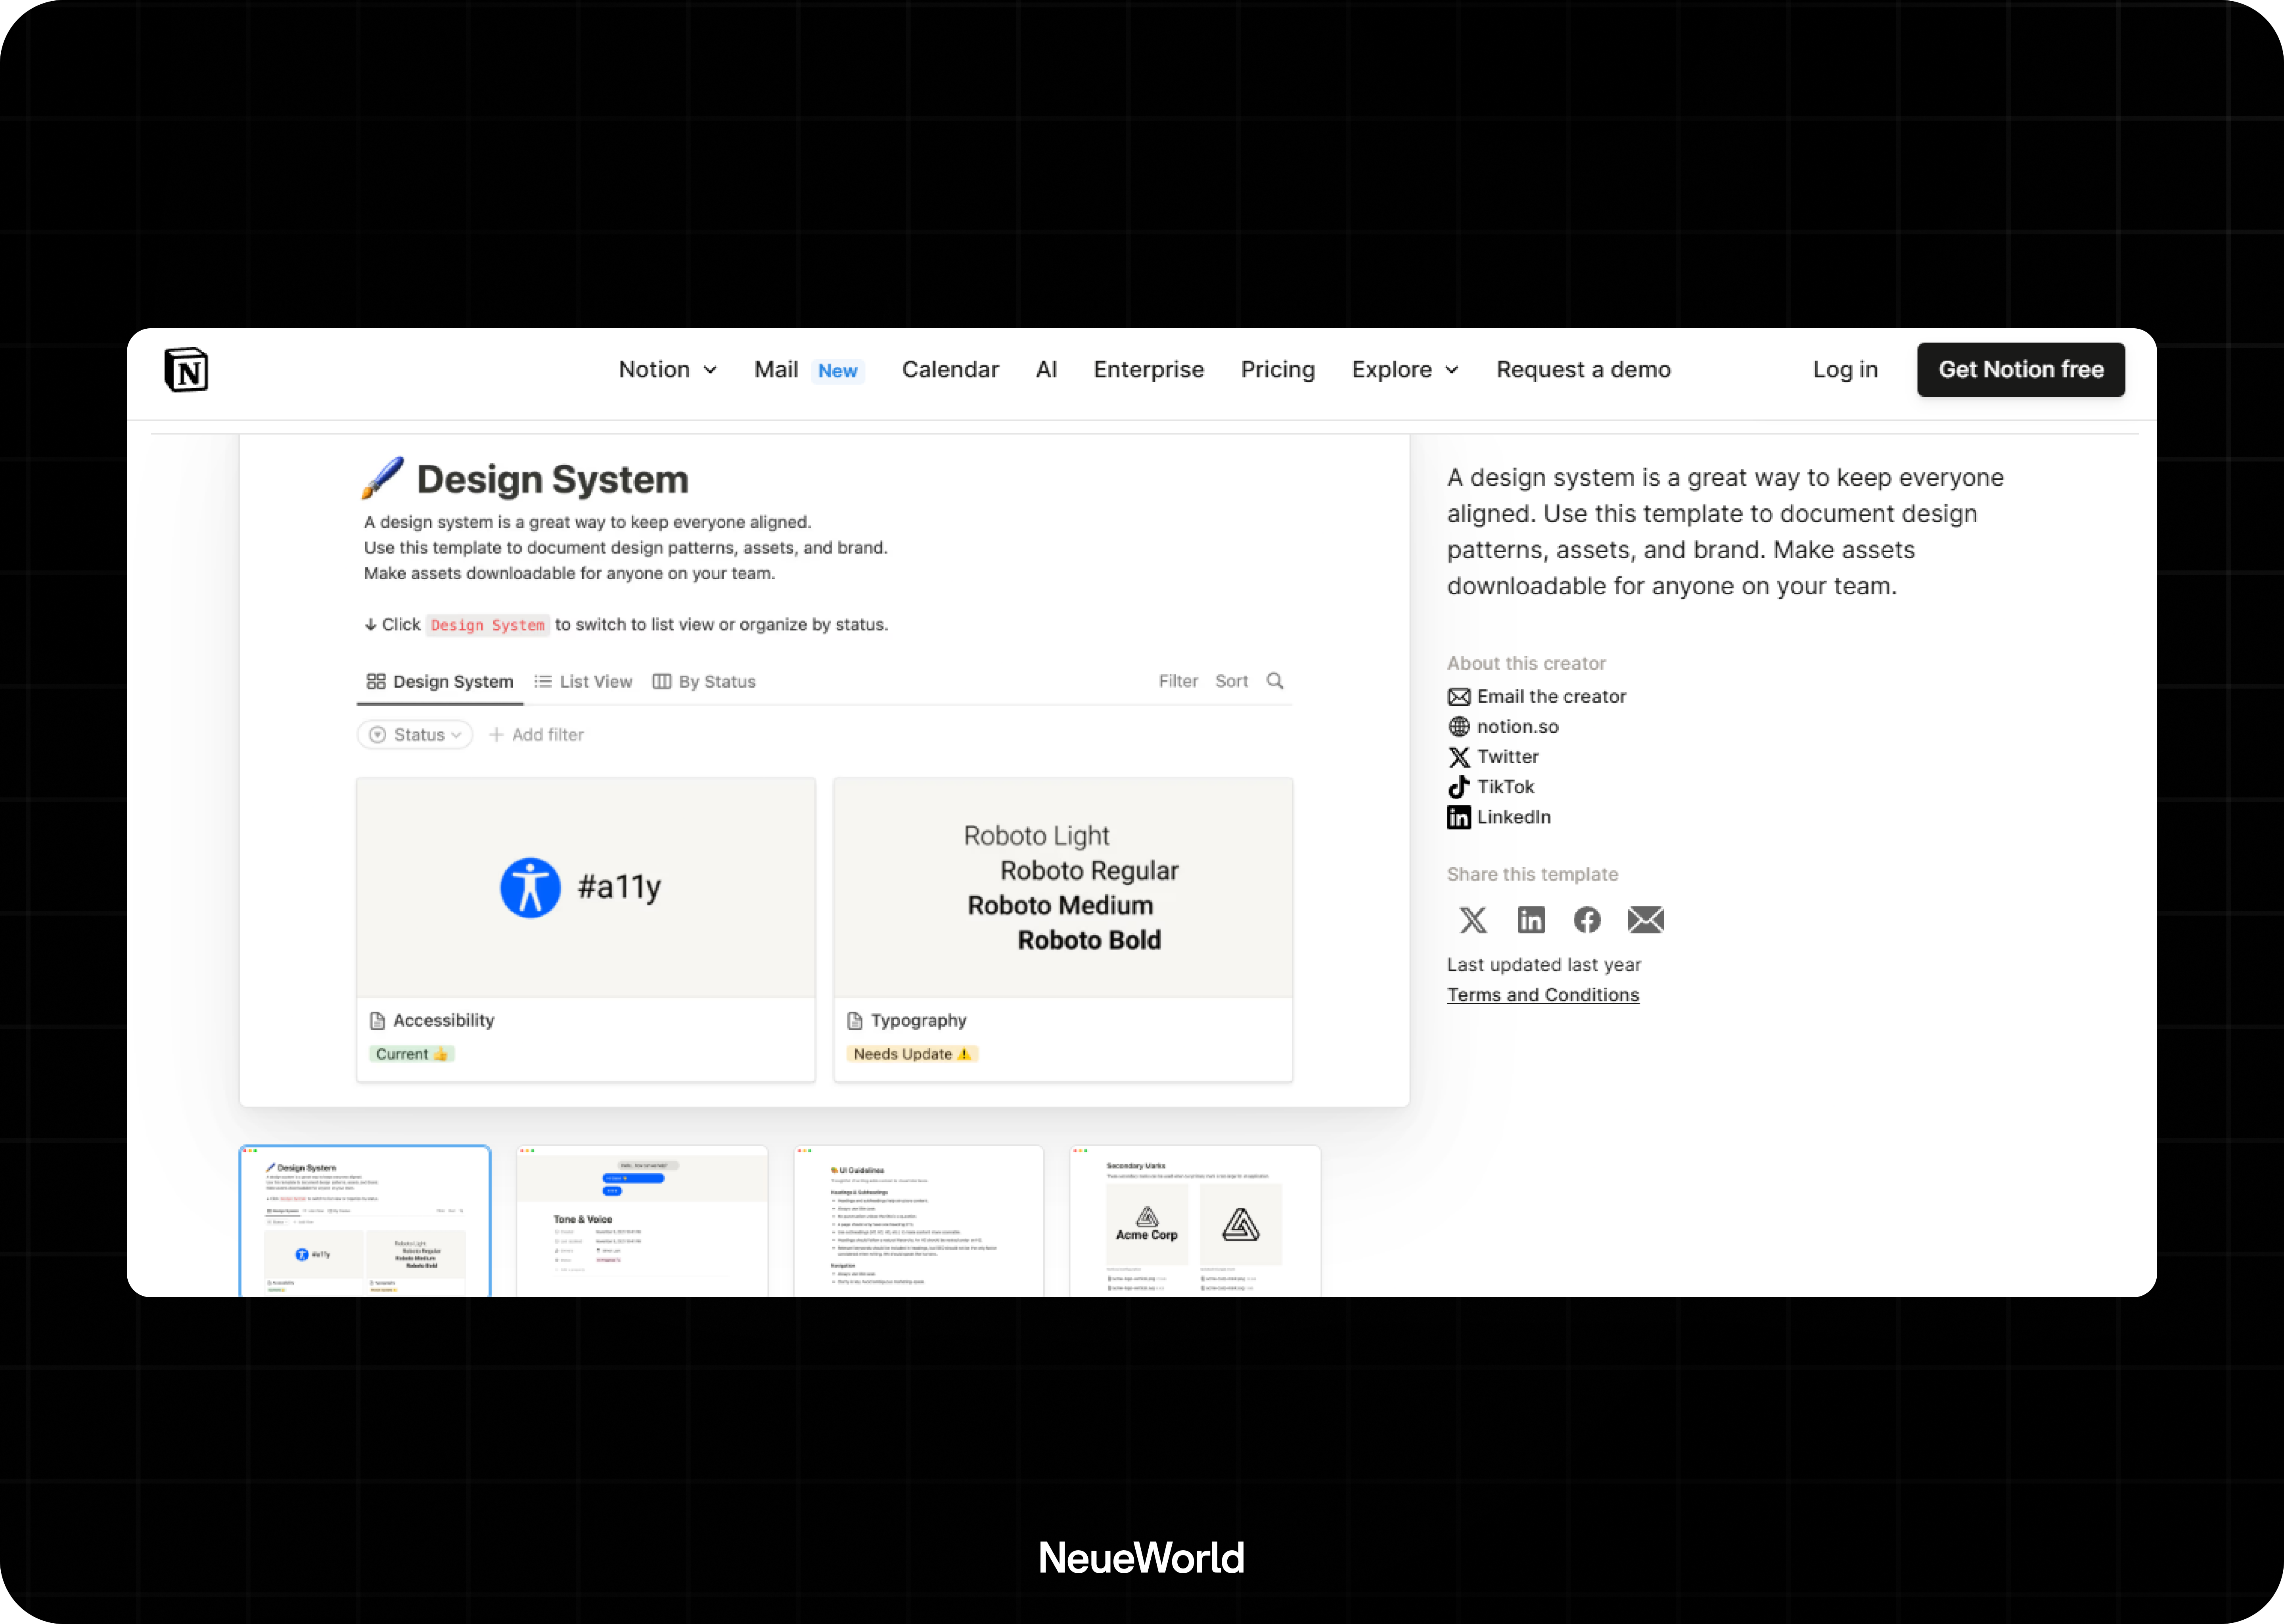Click Log in
The width and height of the screenshot is (2284, 1624).
tap(1845, 370)
